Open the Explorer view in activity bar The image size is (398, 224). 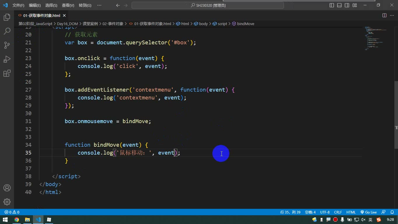pos(7,17)
